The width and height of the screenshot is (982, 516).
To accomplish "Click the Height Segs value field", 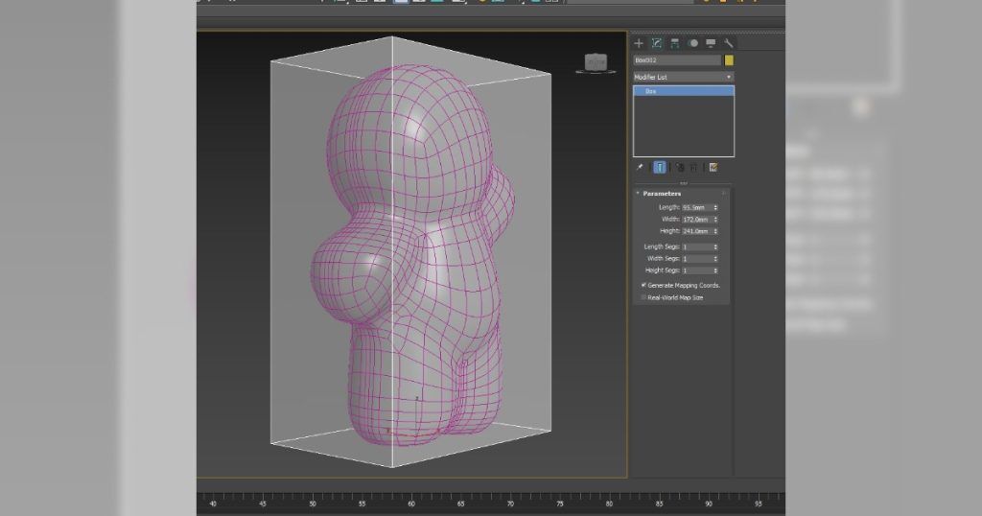I will point(696,270).
